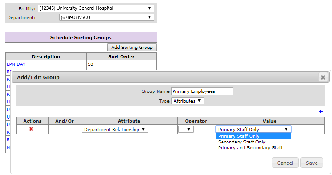Image resolution: width=332 pixels, height=175 pixels.
Task: Open the LPN DAY sorting group
Action: 16,64
